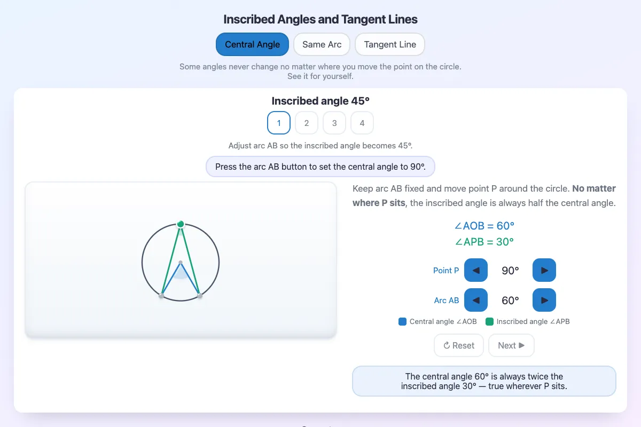Switch to the Central Angle tab
This screenshot has width=641, height=427.
[252, 44]
